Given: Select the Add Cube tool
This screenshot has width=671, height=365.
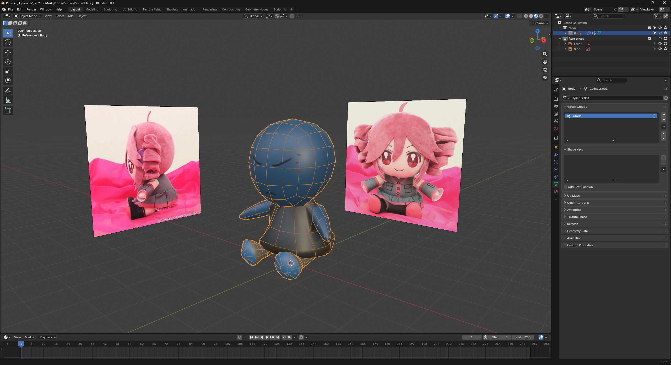Looking at the screenshot, I should coord(8,110).
